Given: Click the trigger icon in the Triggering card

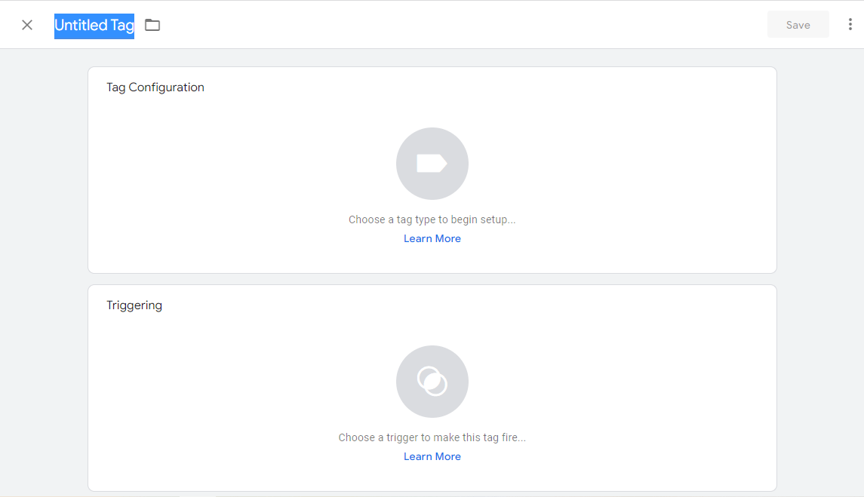Looking at the screenshot, I should (432, 382).
